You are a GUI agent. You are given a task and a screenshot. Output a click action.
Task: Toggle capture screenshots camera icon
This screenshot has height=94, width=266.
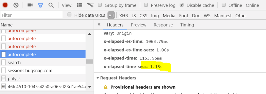pyautogui.click(x=30, y=5)
